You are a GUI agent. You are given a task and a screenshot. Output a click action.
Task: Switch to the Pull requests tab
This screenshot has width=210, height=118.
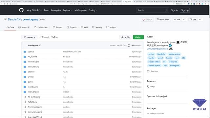[x=41, y=27]
